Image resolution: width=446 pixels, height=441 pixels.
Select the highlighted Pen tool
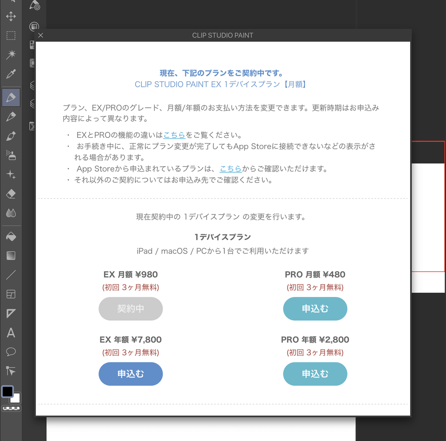point(11,97)
